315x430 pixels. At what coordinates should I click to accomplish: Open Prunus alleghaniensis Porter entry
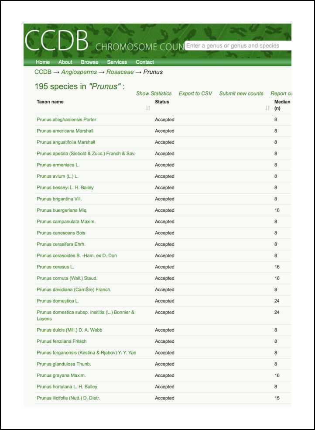coord(66,120)
